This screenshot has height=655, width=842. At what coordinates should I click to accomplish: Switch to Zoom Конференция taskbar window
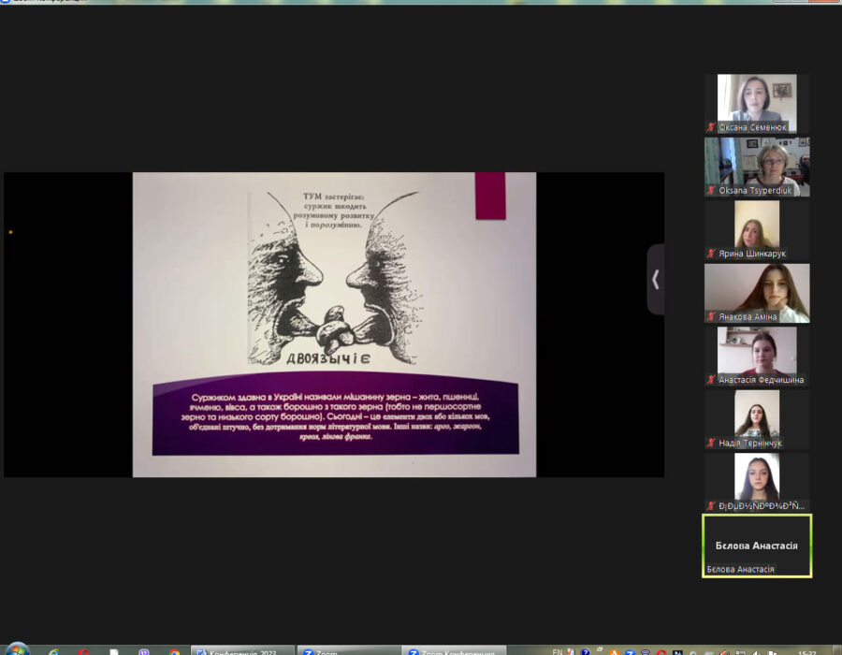(454, 651)
